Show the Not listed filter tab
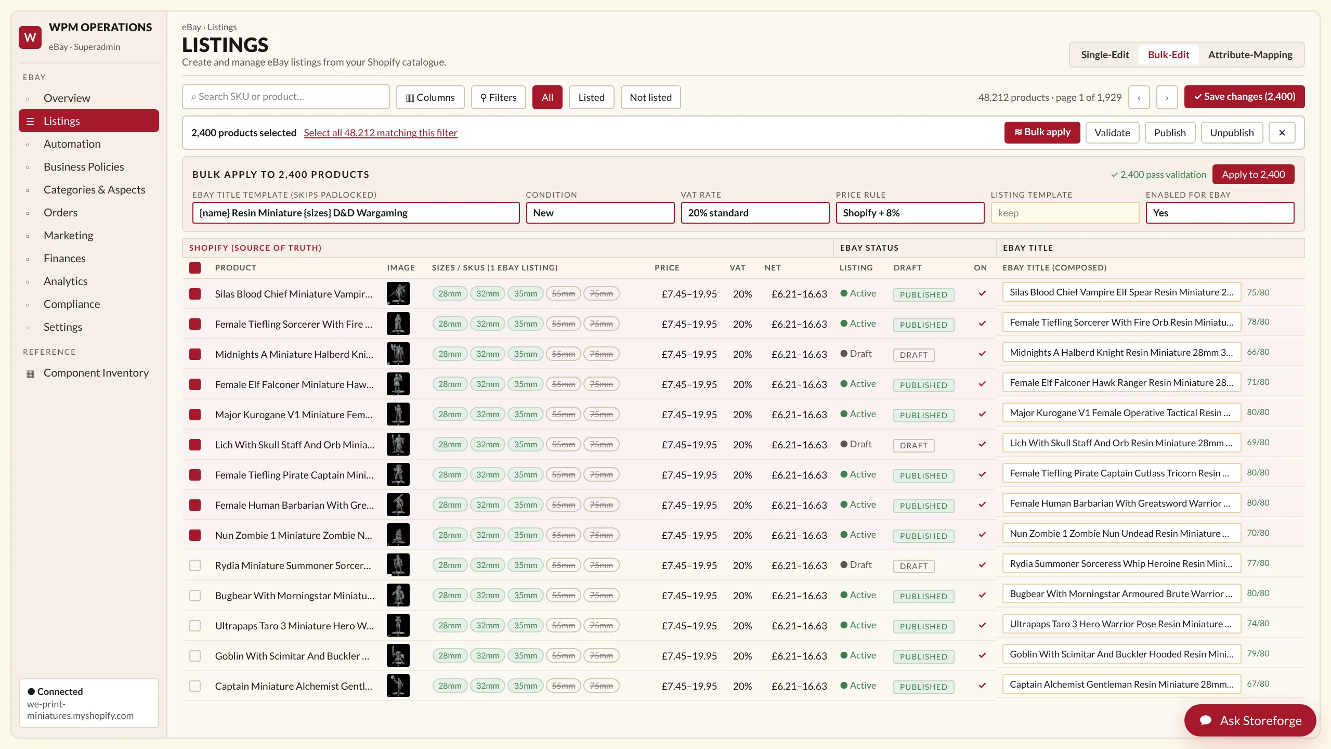 tap(650, 97)
